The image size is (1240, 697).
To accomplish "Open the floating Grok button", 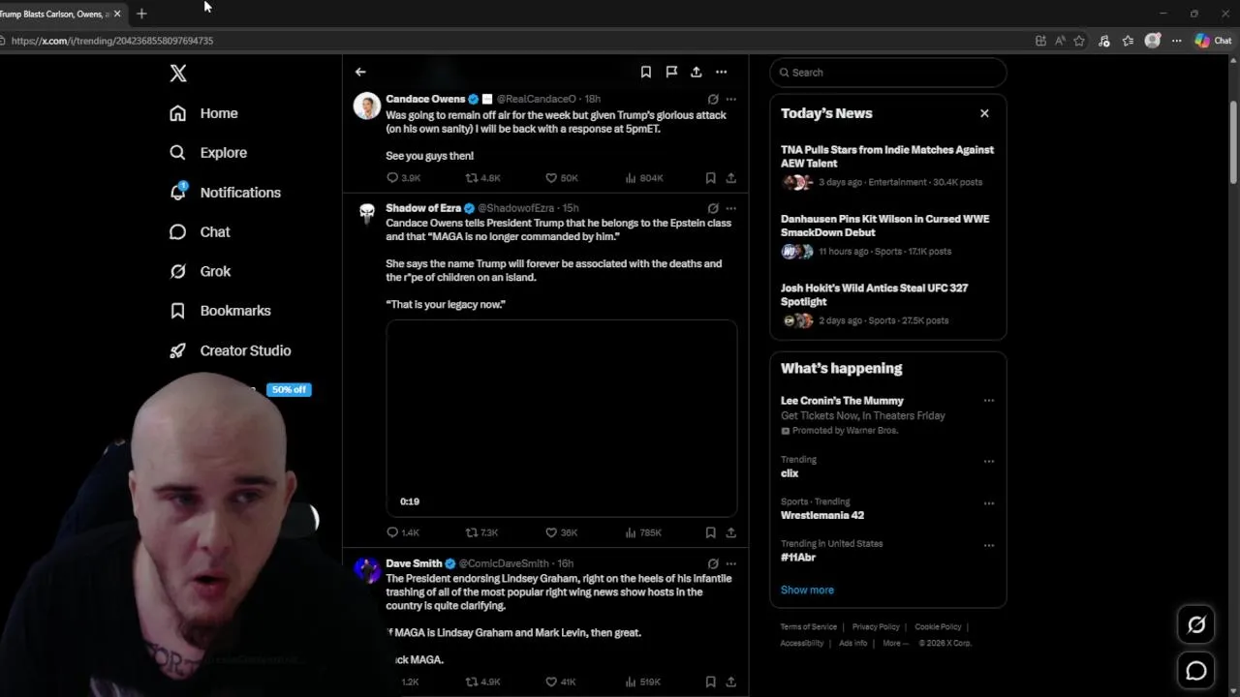I will coord(1196,625).
